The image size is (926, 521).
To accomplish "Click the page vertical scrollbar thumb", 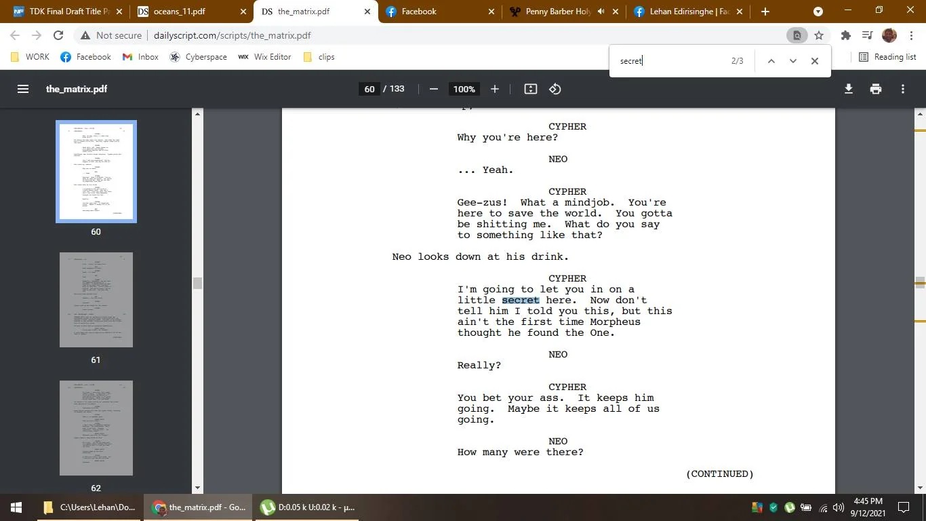I will (x=920, y=283).
